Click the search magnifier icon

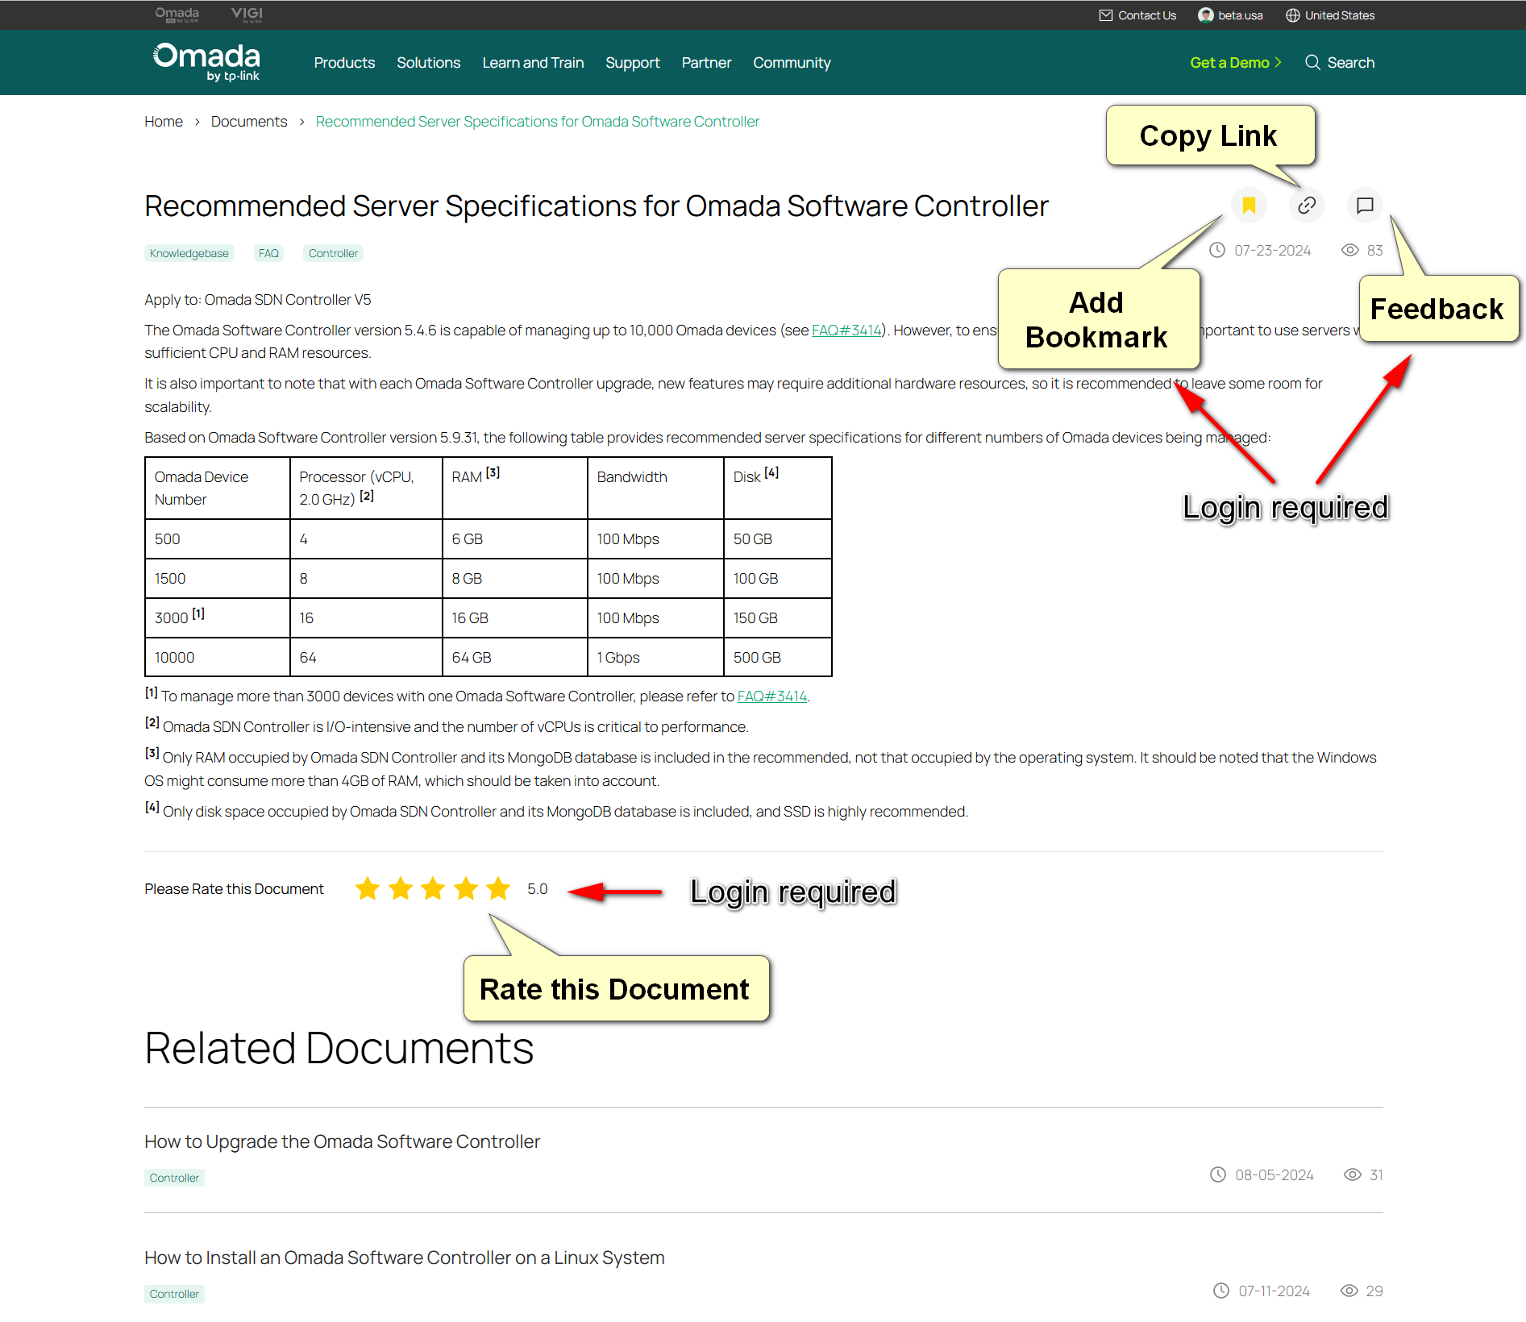[1312, 63]
